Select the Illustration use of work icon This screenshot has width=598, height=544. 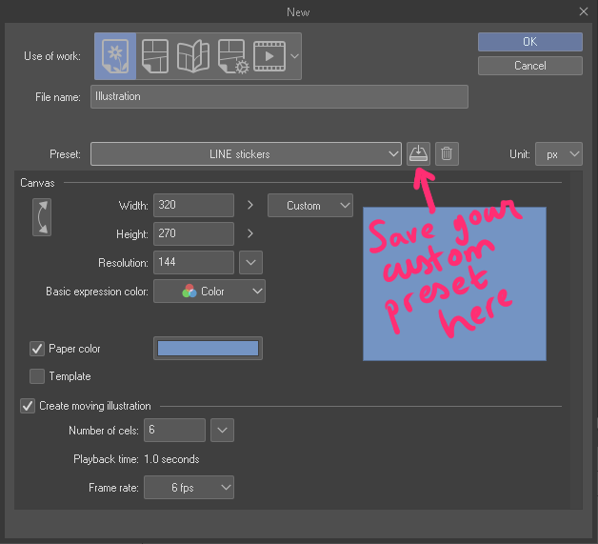115,56
